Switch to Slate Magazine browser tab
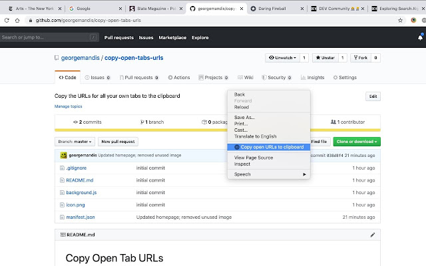This screenshot has height=266, width=426. pyautogui.click(x=155, y=9)
